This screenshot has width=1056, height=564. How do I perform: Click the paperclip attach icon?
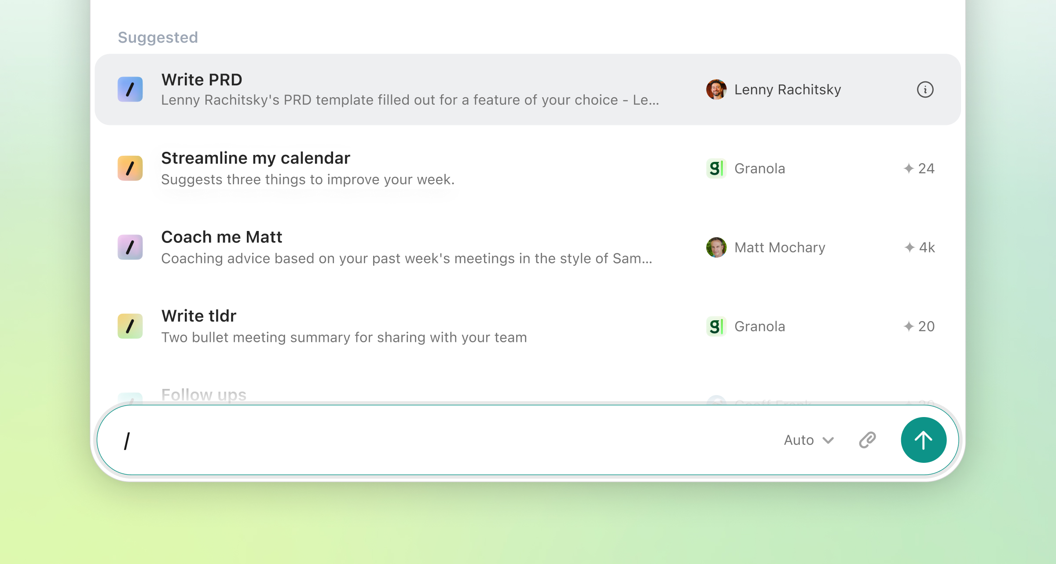(x=867, y=440)
